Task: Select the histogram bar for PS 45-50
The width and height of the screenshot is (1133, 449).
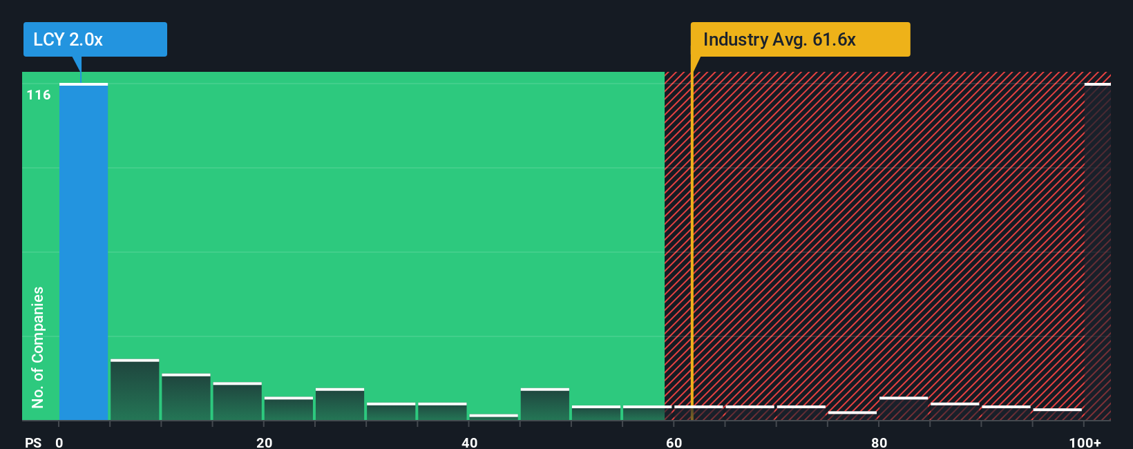Action: click(x=545, y=404)
